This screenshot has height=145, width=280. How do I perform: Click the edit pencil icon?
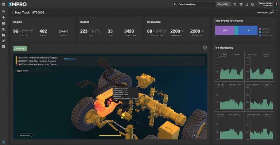273,11
